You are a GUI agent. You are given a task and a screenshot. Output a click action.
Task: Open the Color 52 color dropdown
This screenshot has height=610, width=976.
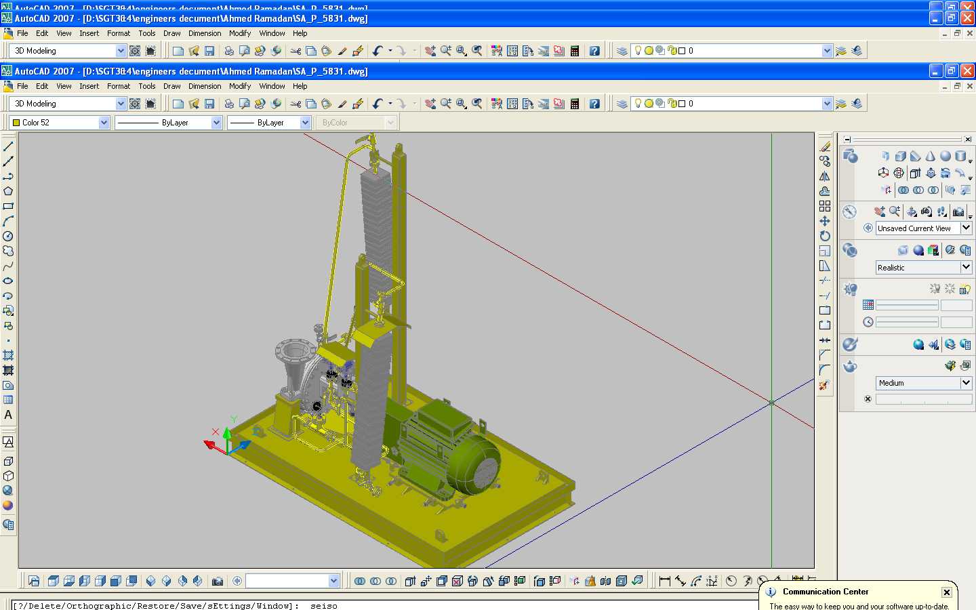point(60,123)
